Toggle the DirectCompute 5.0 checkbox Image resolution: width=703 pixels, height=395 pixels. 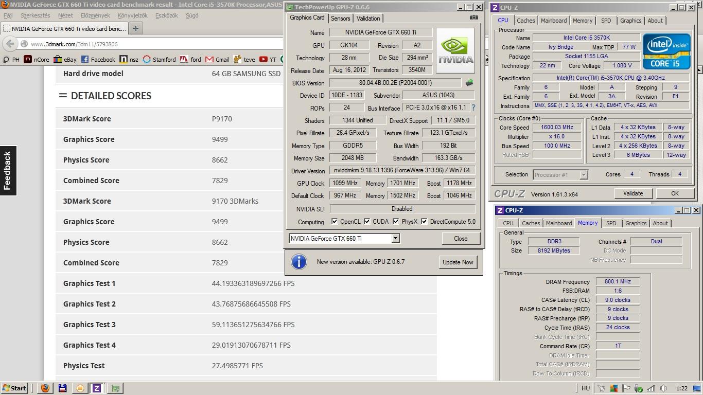point(424,222)
